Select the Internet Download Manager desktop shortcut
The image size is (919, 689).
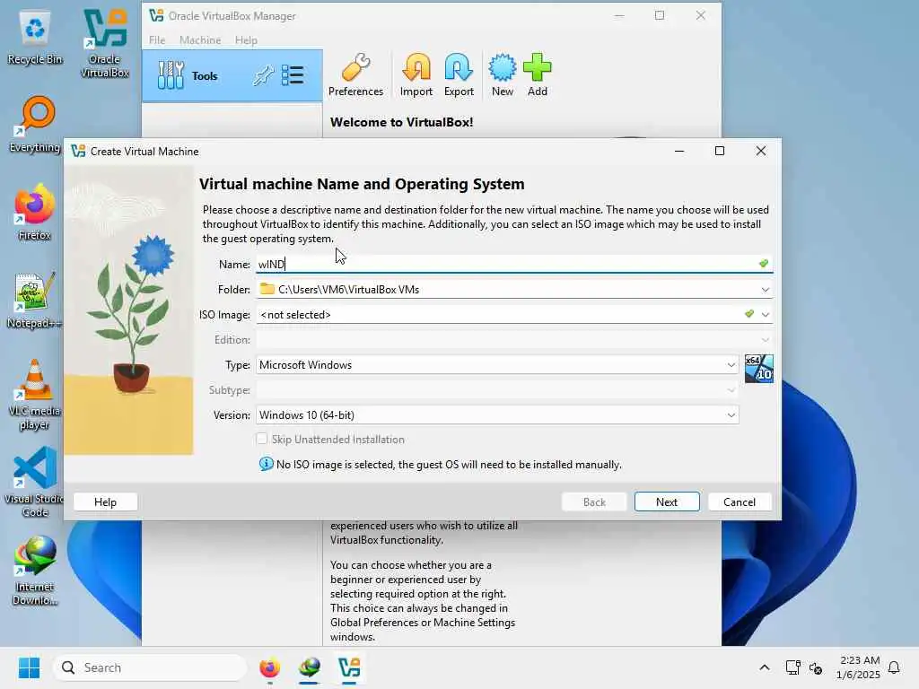(35, 570)
